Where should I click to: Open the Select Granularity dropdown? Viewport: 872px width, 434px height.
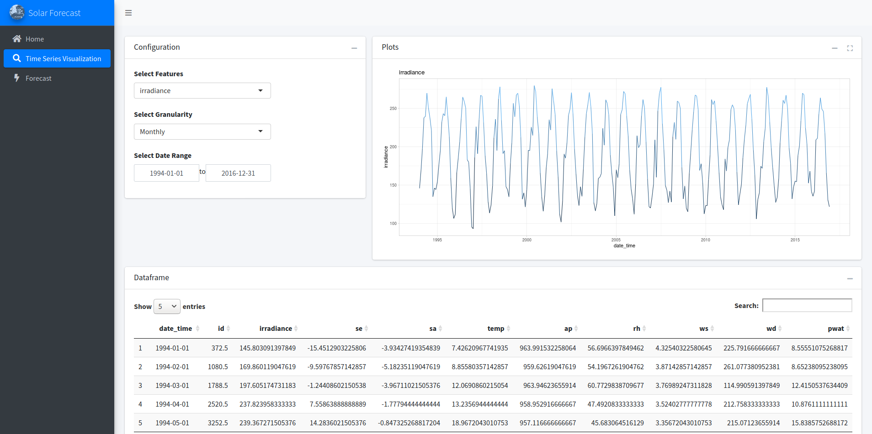click(202, 131)
